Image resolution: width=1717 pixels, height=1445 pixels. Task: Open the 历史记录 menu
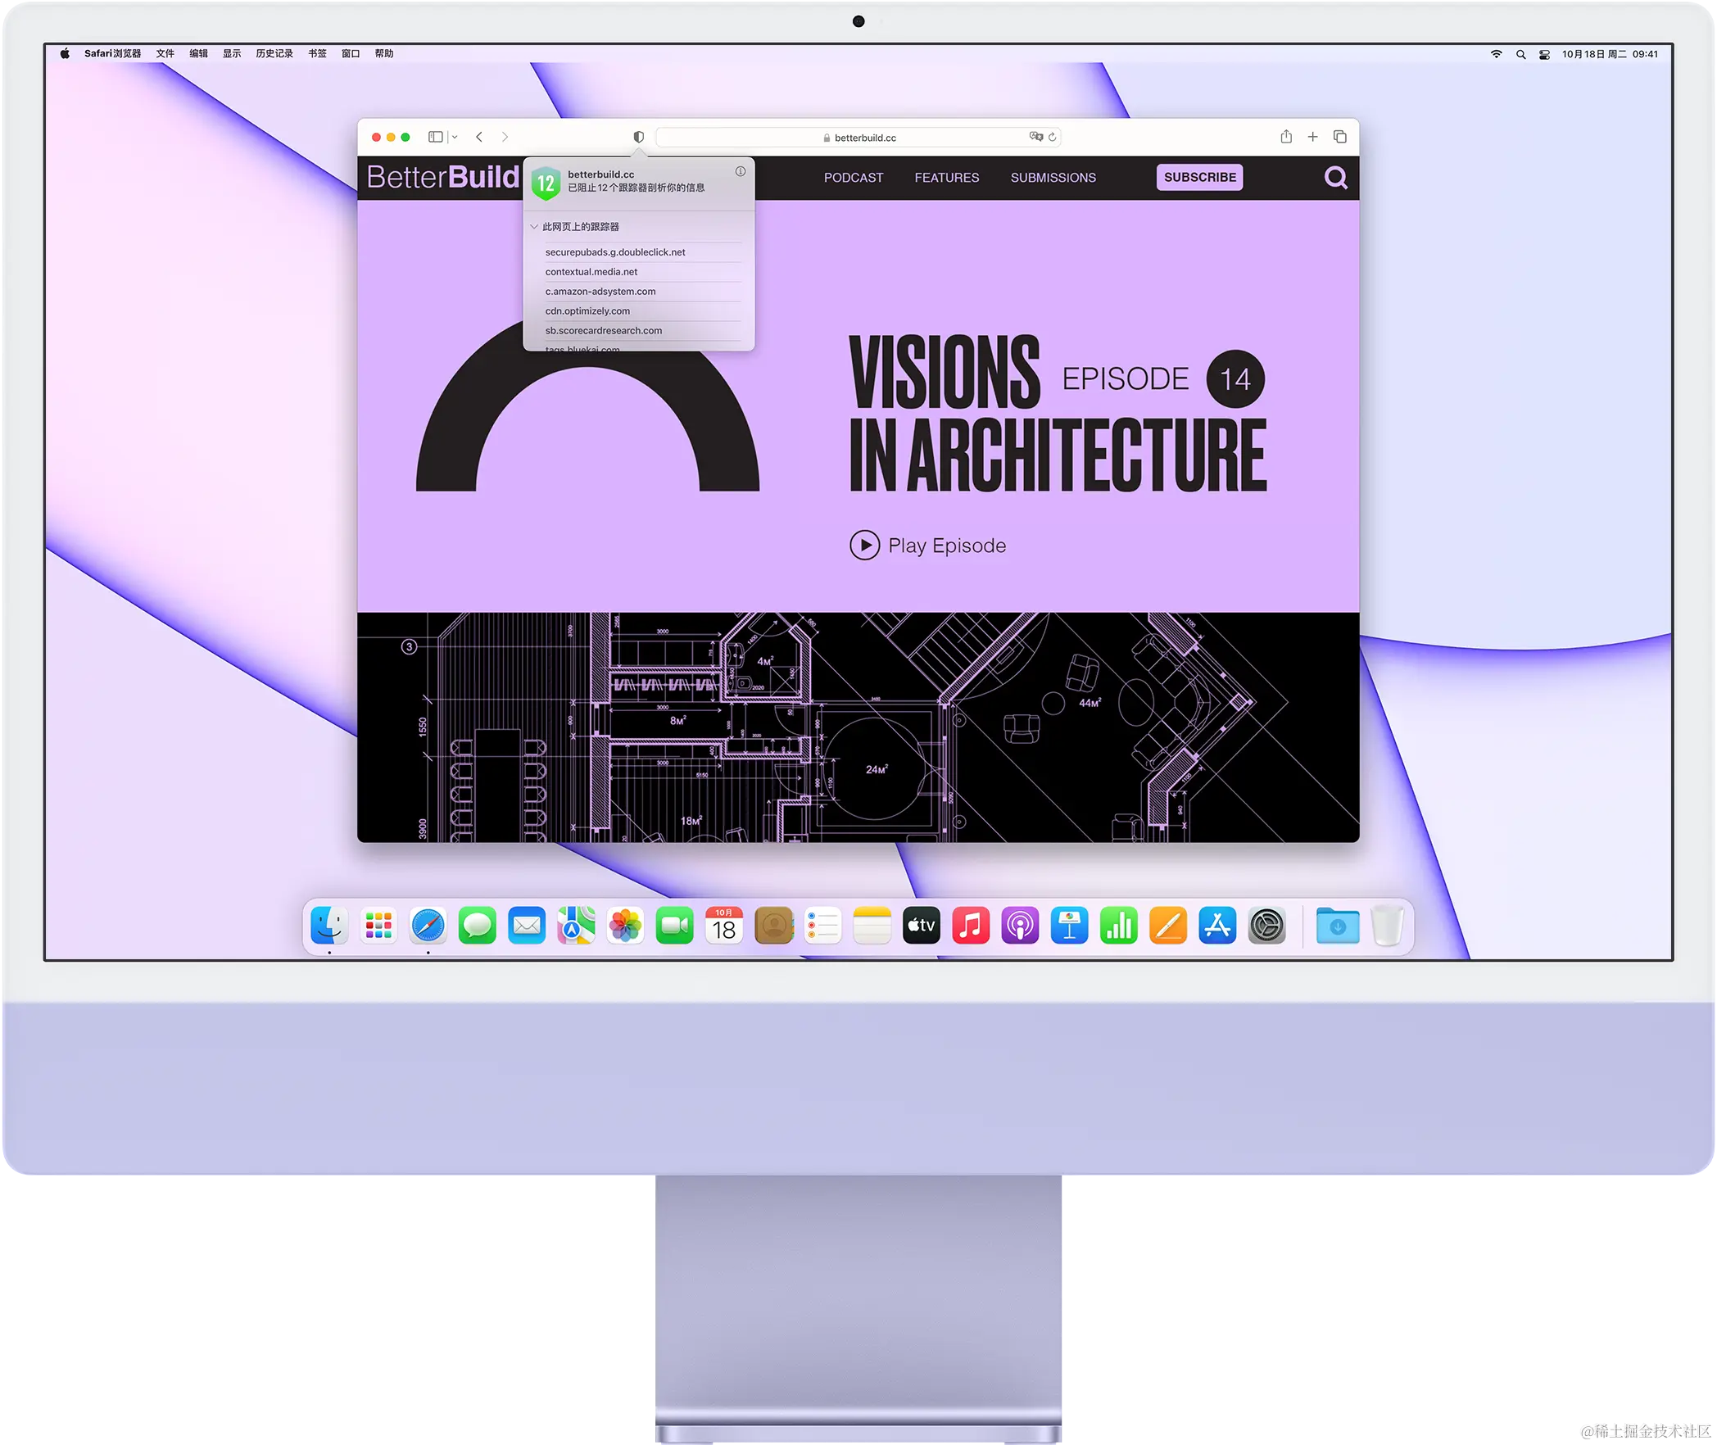point(274,54)
